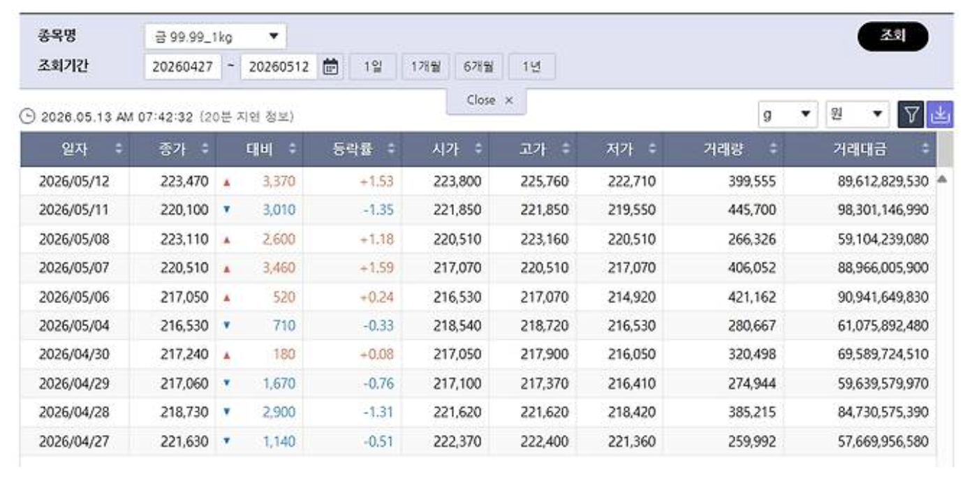
Task: Sort by the 일자 column header
Action: point(75,149)
